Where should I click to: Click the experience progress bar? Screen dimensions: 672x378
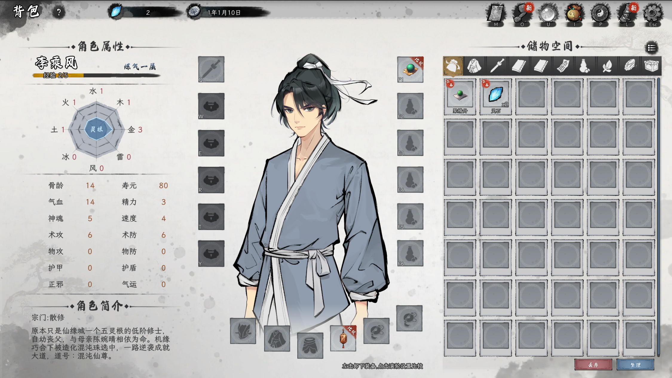pyautogui.click(x=96, y=75)
